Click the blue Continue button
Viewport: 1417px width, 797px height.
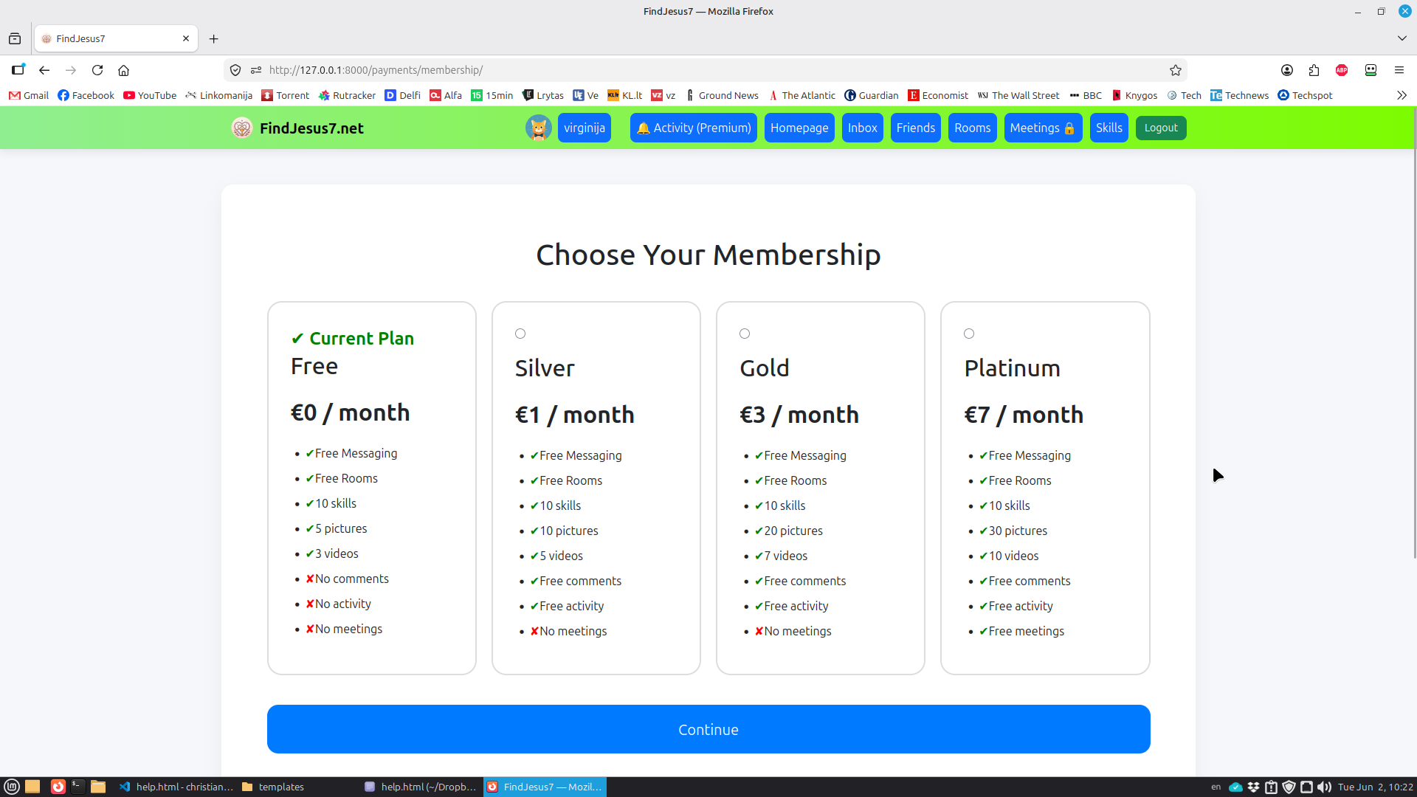click(x=708, y=729)
